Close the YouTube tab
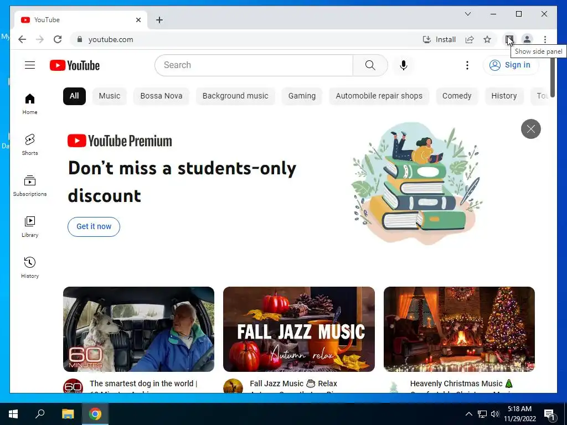 pyautogui.click(x=138, y=20)
